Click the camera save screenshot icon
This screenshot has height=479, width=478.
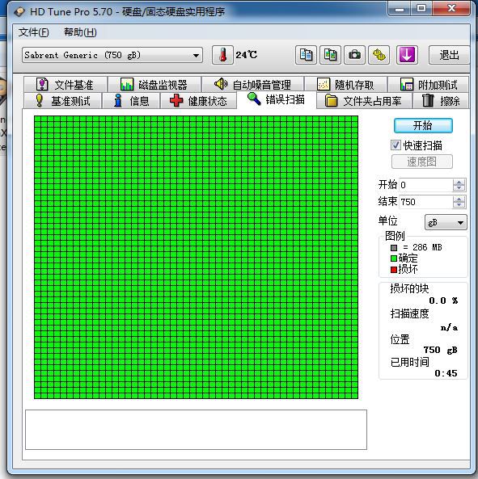(x=354, y=55)
